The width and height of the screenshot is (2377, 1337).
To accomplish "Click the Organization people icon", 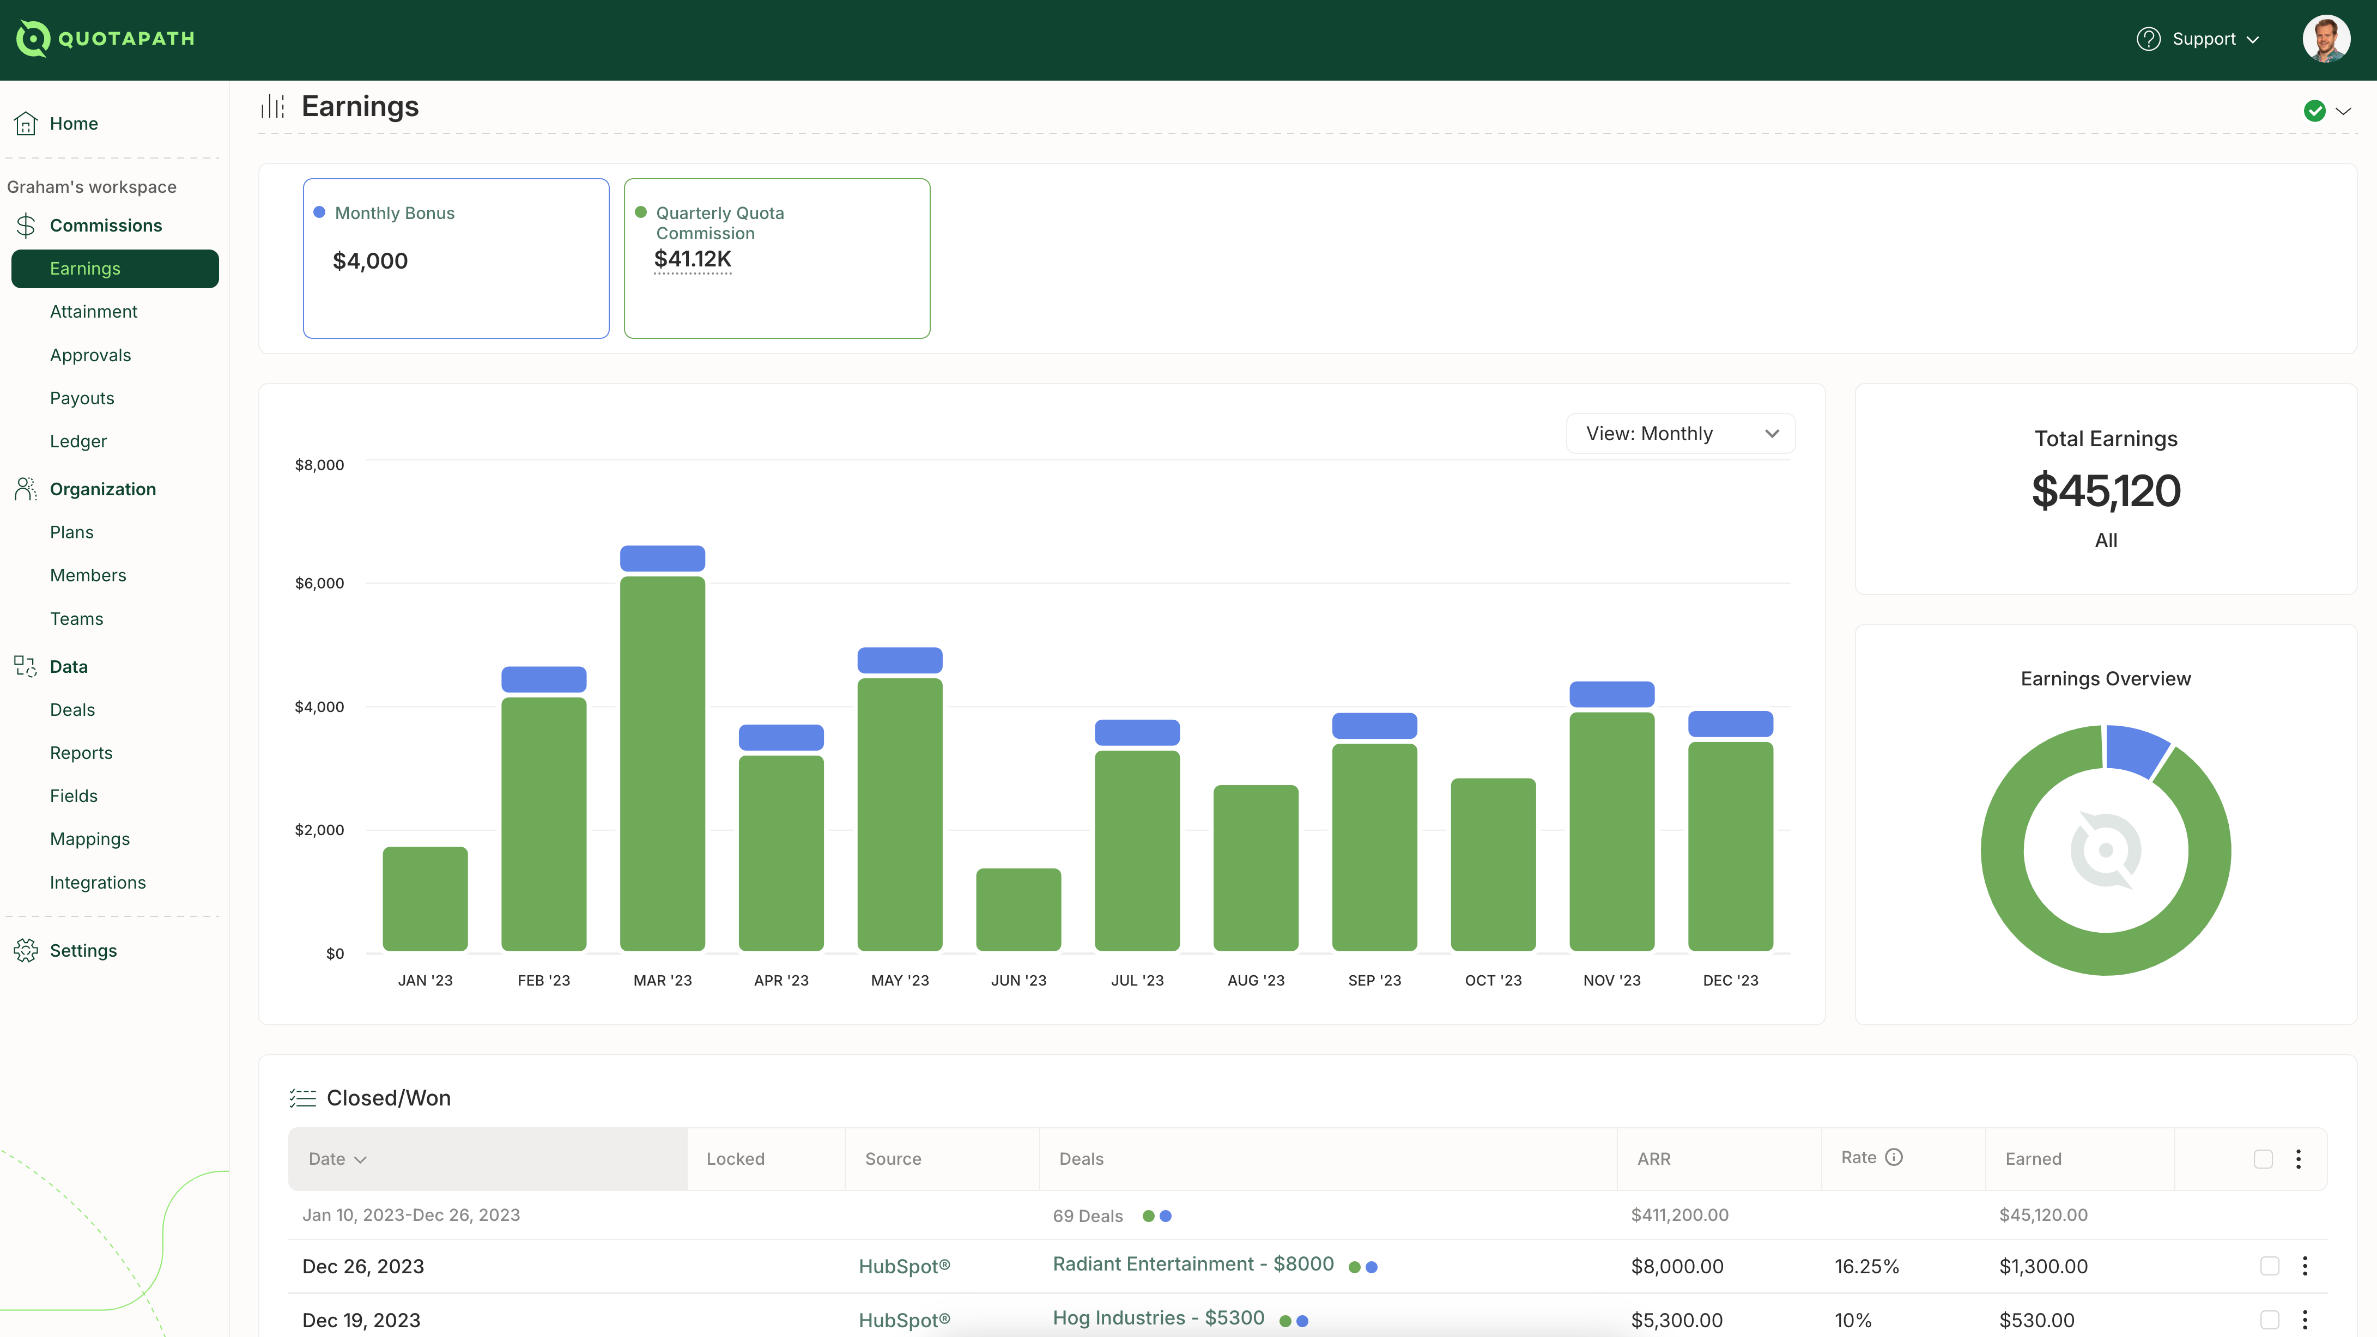I will click(26, 489).
